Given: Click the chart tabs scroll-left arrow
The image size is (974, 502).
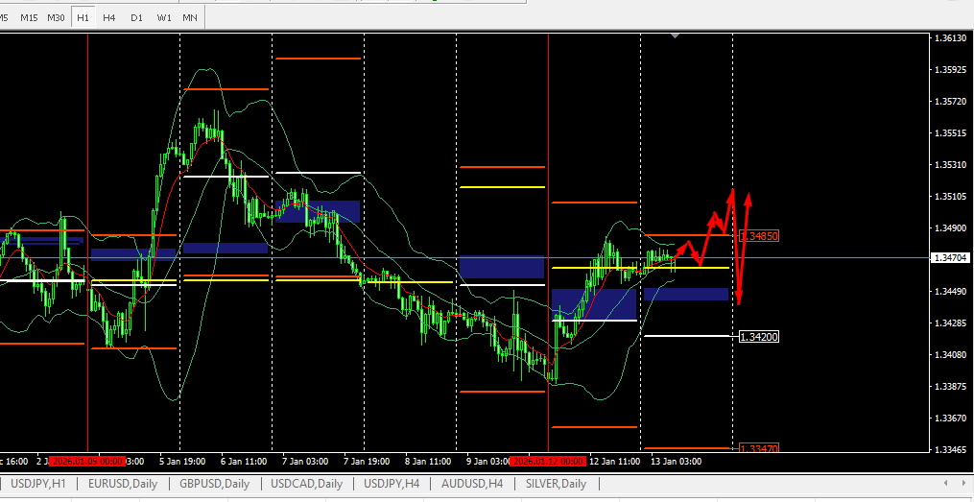Looking at the screenshot, I should tap(946, 483).
